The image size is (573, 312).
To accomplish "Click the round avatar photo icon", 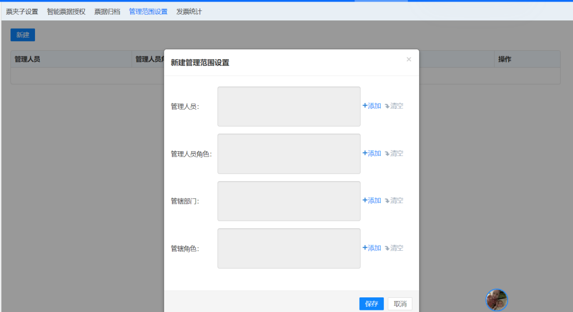I will (x=497, y=300).
